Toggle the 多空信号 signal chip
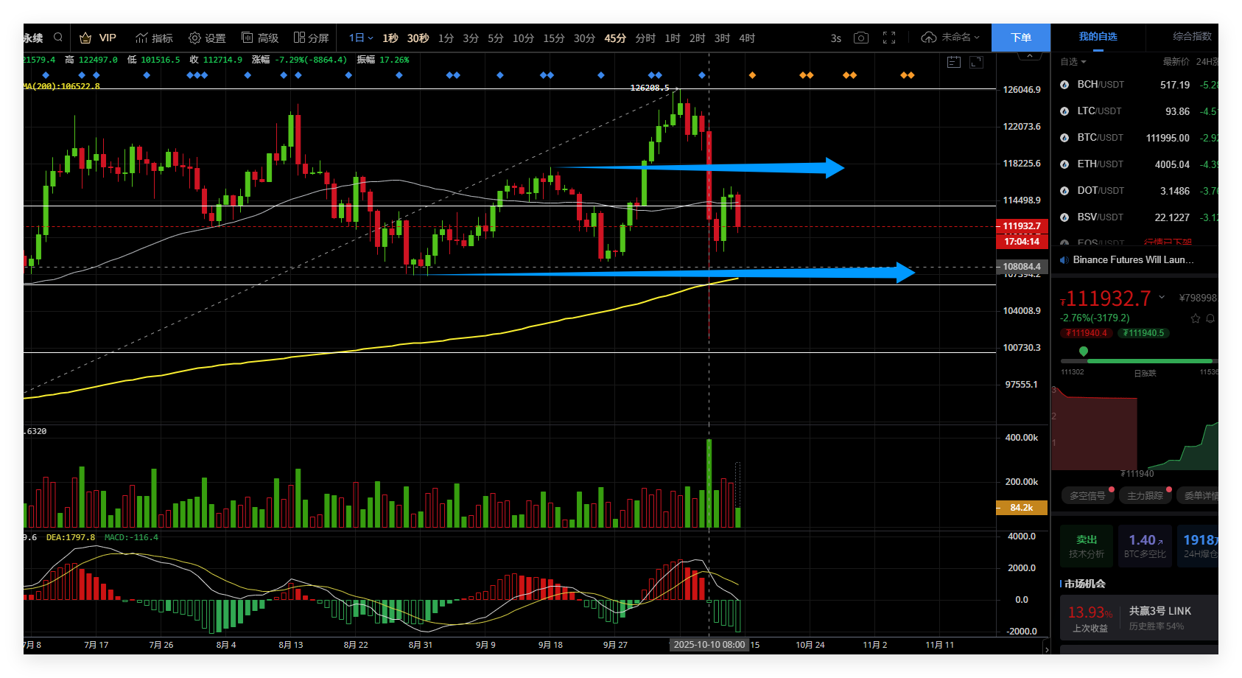 pyautogui.click(x=1087, y=496)
